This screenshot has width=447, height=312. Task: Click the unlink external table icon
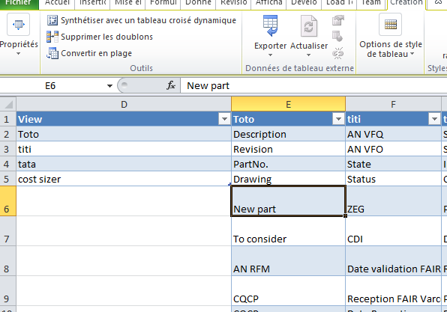(x=338, y=53)
